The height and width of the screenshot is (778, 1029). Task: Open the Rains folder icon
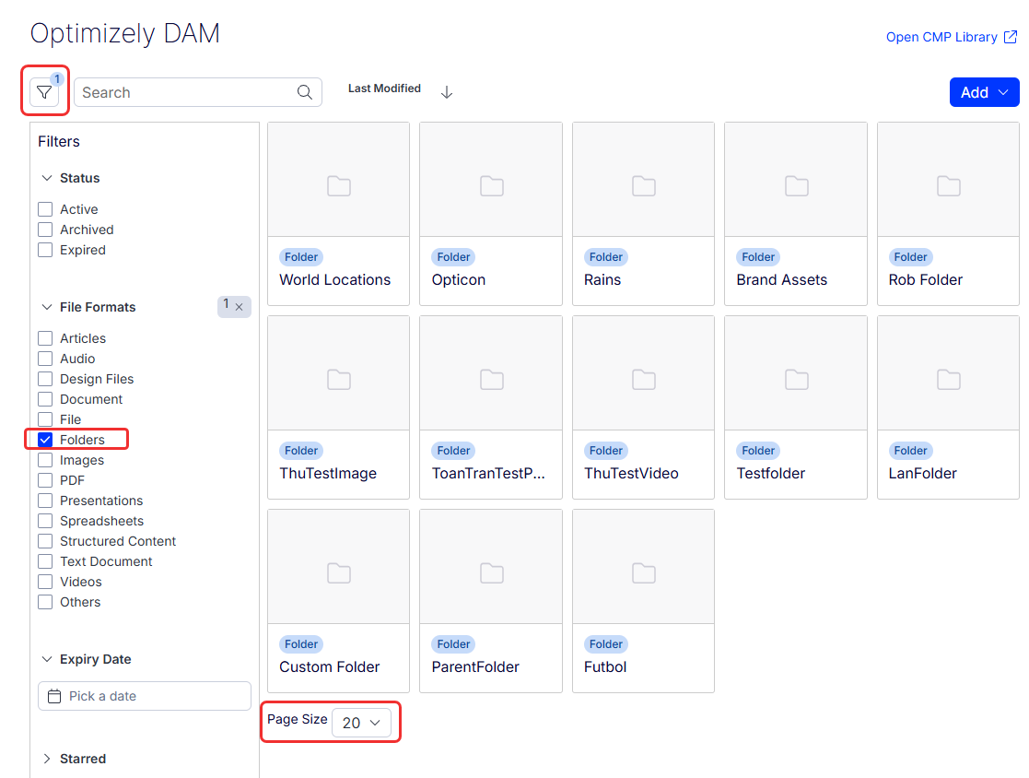pyautogui.click(x=644, y=186)
